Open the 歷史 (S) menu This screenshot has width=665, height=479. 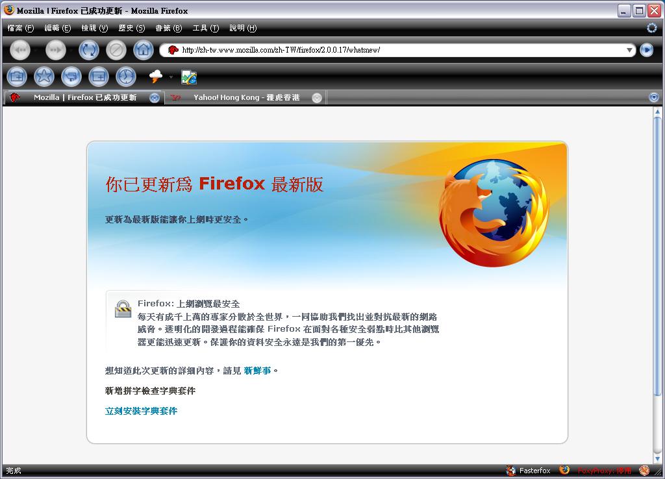[131, 28]
